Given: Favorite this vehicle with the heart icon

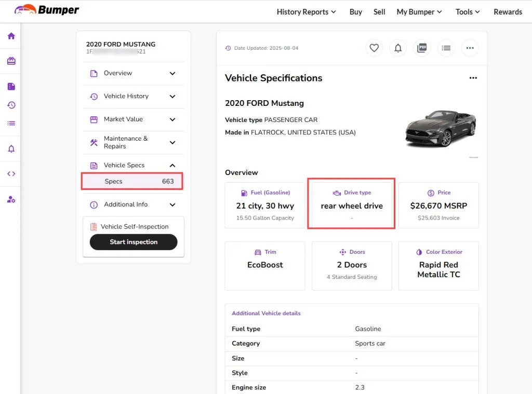Looking at the screenshot, I should tap(374, 48).
